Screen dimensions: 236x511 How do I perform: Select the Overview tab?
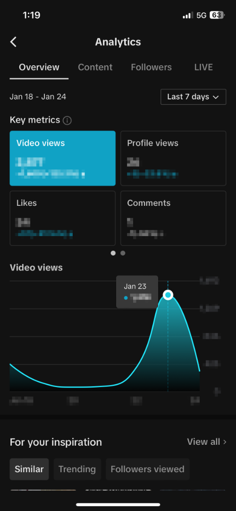(39, 67)
